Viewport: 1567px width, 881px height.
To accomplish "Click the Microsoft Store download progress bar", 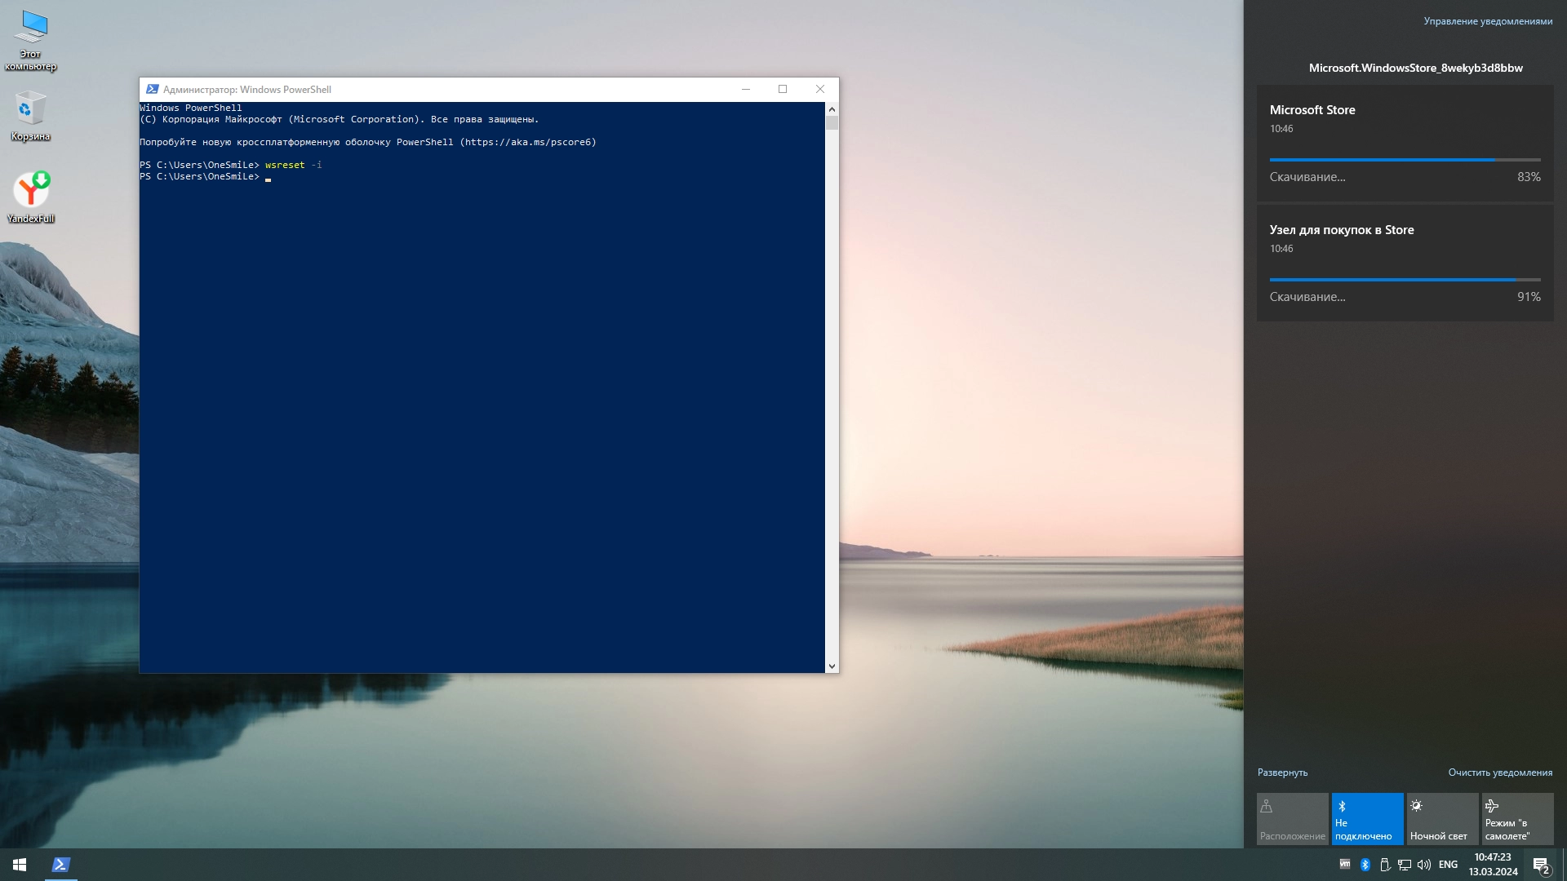I will 1405,160.
